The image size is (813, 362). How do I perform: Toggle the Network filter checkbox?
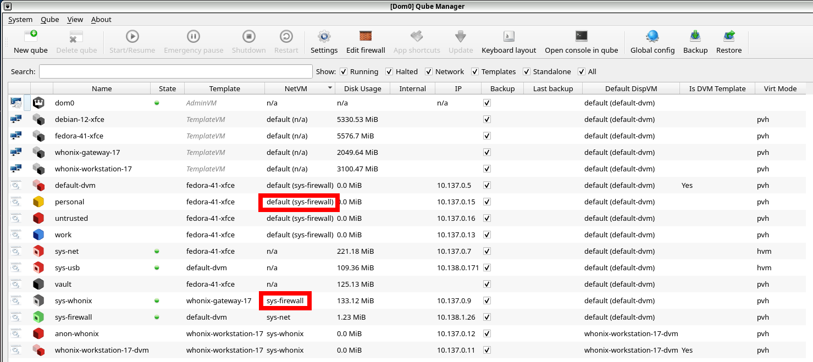pyautogui.click(x=429, y=71)
